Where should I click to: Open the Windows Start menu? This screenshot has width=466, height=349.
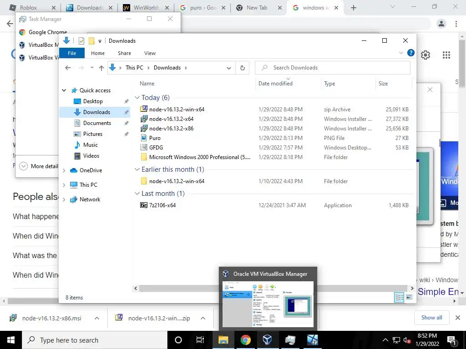(11, 340)
